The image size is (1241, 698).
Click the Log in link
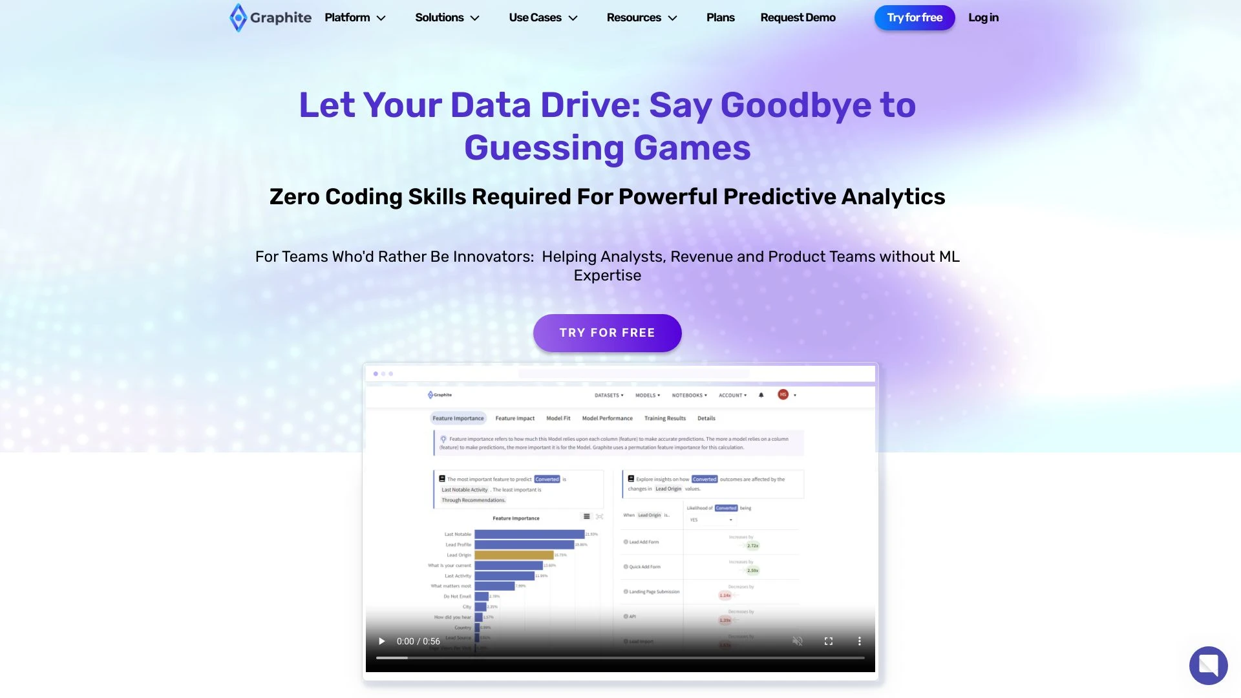coord(984,18)
